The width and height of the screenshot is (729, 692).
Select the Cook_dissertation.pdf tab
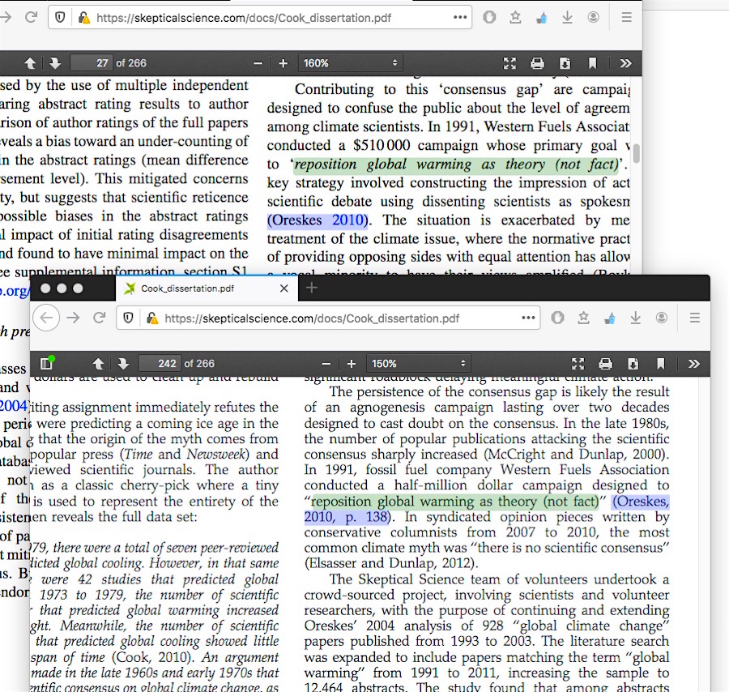click(x=186, y=288)
